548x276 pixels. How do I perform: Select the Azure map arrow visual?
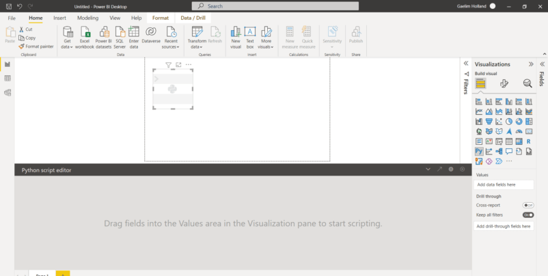[509, 132]
